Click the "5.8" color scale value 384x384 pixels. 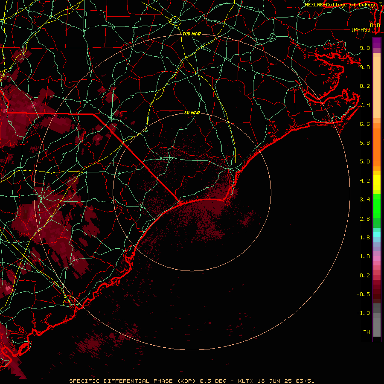tap(365, 143)
